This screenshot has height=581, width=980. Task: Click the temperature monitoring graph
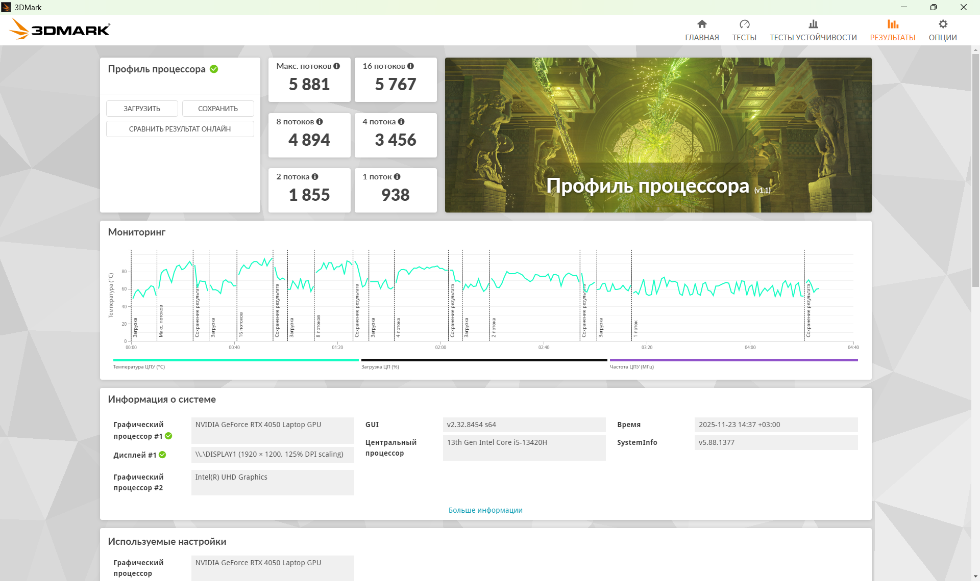(x=492, y=296)
